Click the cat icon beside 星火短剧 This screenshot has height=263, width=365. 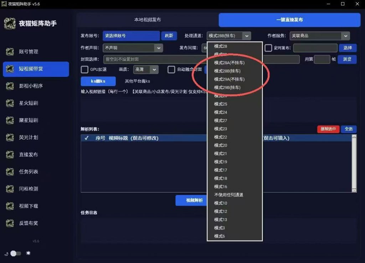pos(10,103)
